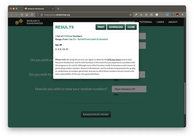Viewport: 194px width, 138px height.
Task: Click the '5 Unique' text
Action: [68, 36]
